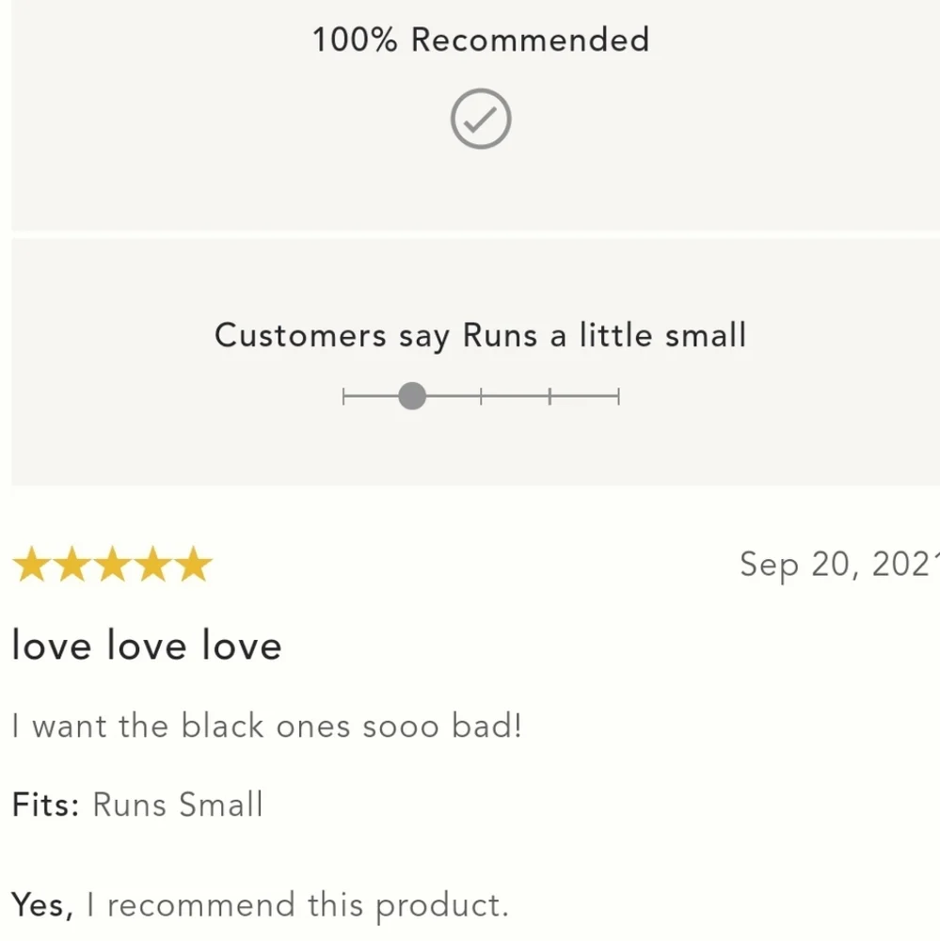
Task: Click the fourth tick on fit scale
Action: point(550,396)
